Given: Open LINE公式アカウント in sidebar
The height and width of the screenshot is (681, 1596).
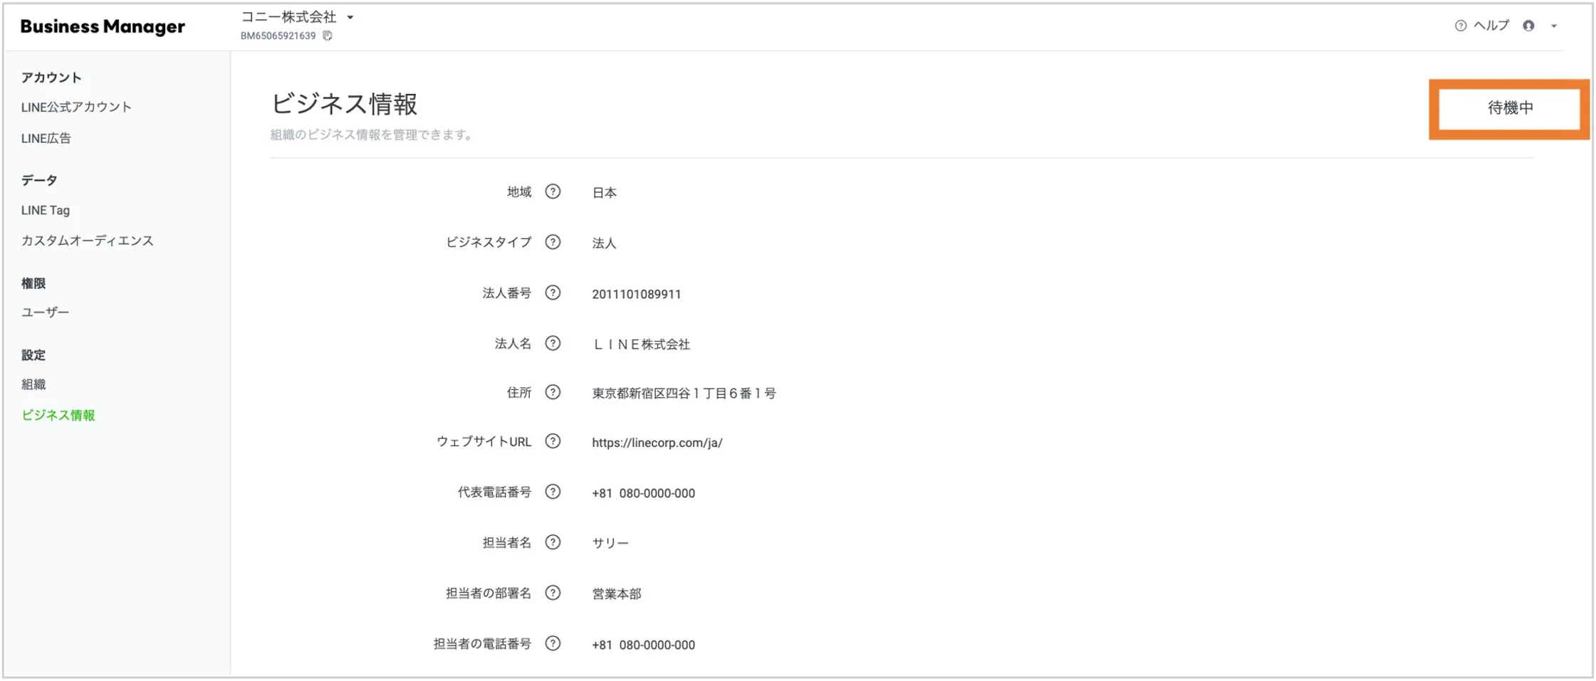Looking at the screenshot, I should (x=76, y=107).
